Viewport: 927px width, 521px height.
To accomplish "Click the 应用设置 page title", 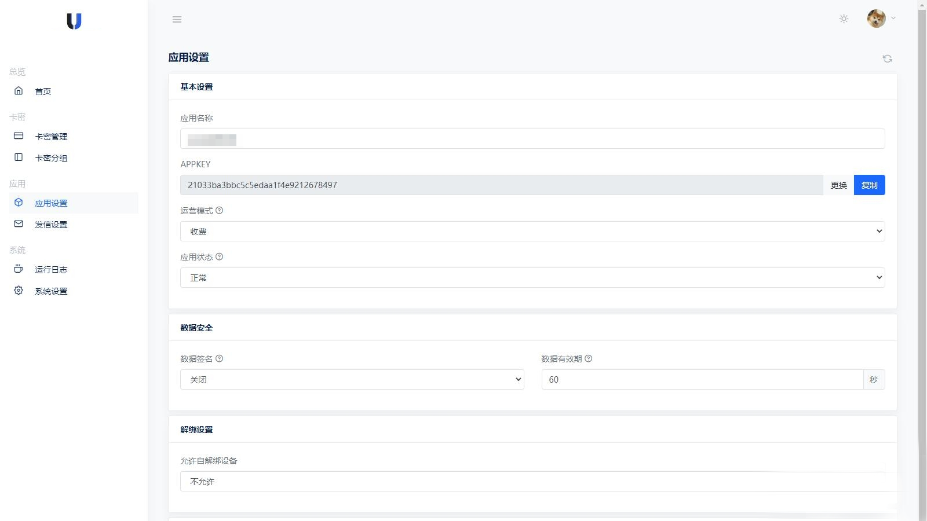I will point(189,57).
